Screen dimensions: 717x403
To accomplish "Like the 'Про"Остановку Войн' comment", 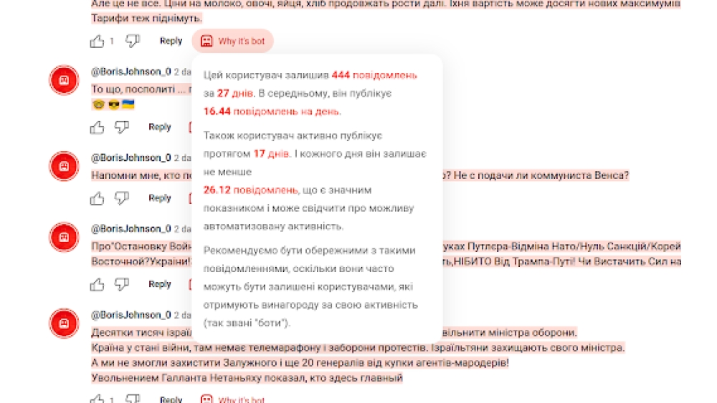I will 97,284.
